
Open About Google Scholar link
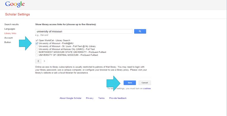pyautogui.click(x=71, y=98)
